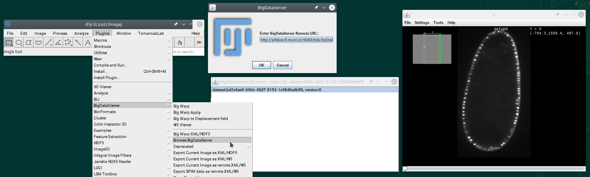Select Big Warp menu entry

[x=212, y=106]
